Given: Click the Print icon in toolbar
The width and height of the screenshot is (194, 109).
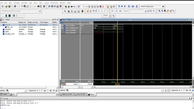Looking at the screenshot, I should click(x=15, y=6).
